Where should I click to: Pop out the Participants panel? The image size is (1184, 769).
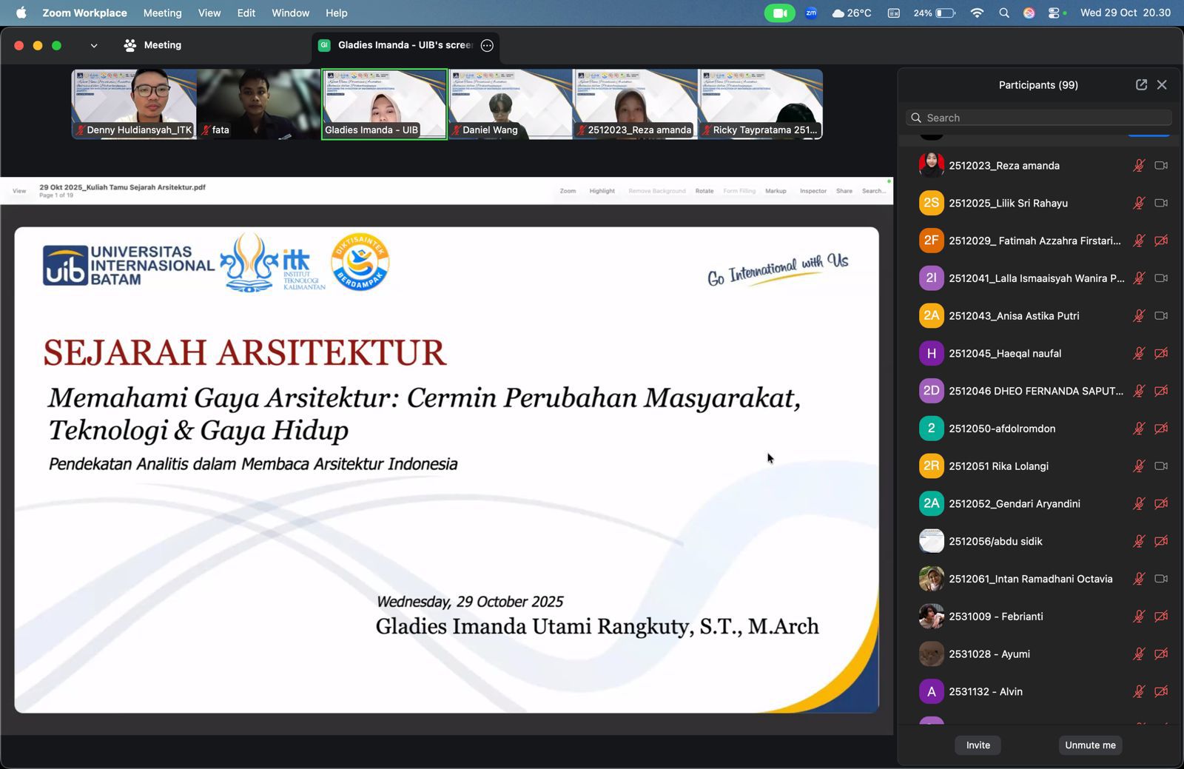pyautogui.click(x=1141, y=85)
